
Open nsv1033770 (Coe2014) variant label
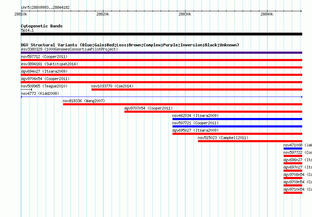click(x=112, y=86)
